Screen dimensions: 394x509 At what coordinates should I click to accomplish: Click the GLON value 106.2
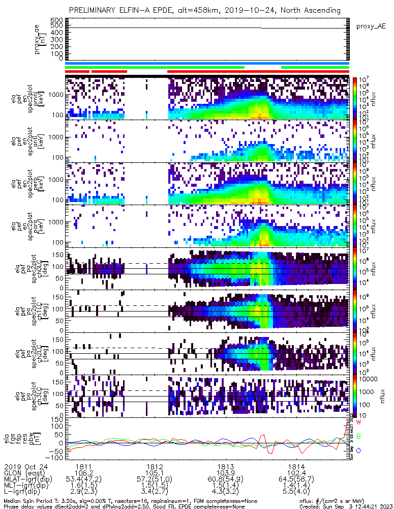(84, 473)
